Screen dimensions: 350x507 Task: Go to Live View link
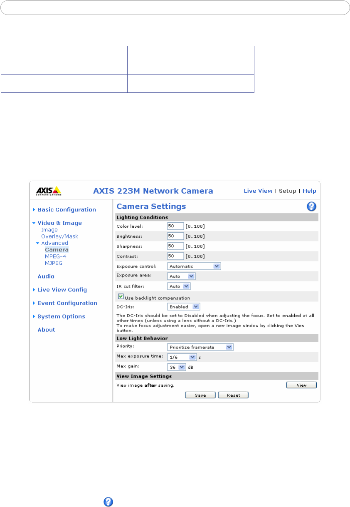click(x=258, y=191)
